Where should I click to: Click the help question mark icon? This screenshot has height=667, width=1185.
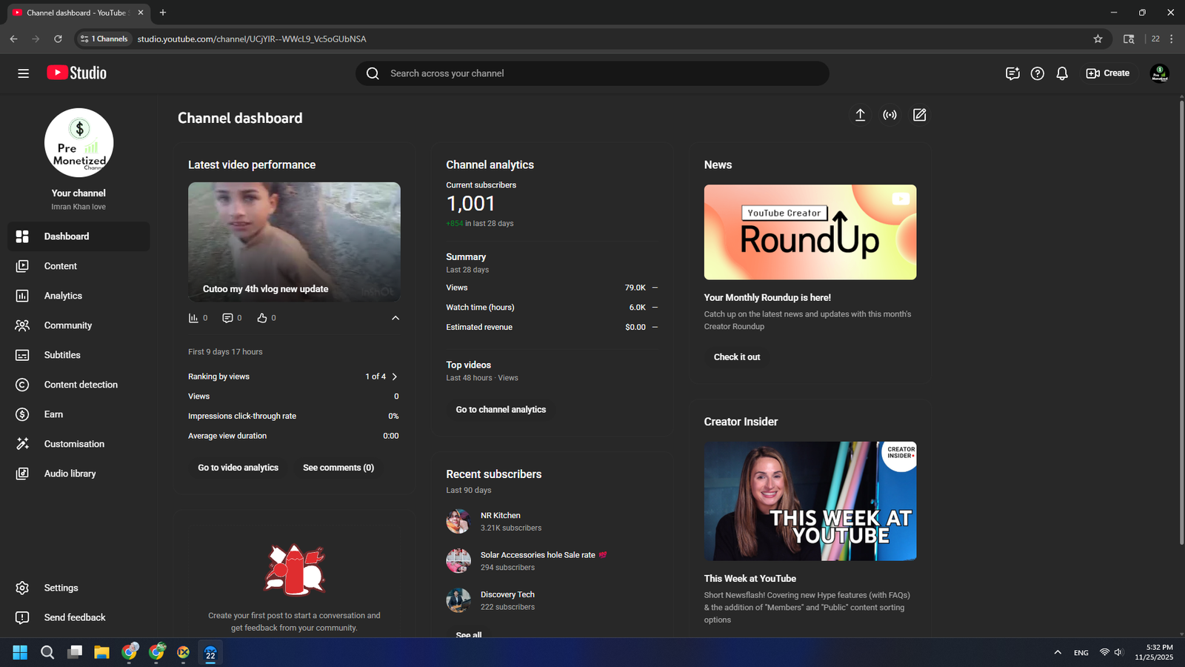point(1037,73)
